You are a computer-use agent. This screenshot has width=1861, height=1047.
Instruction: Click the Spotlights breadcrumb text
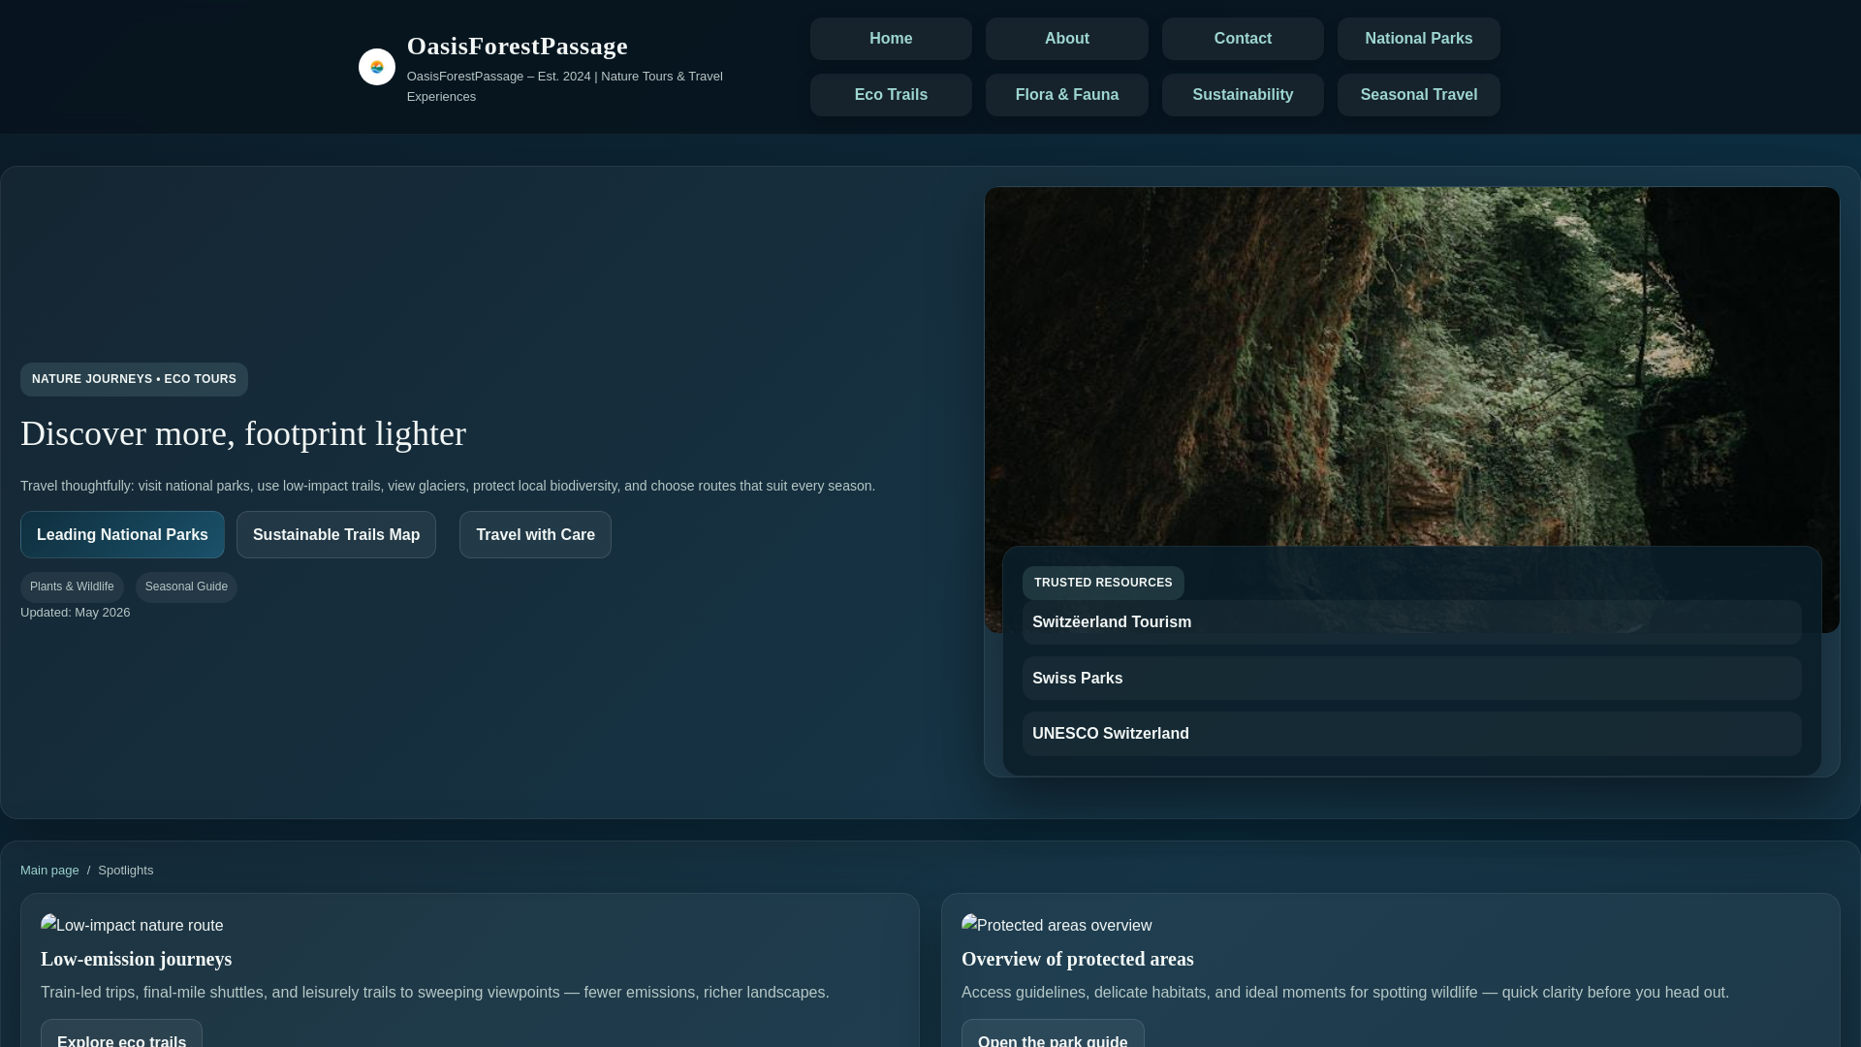(125, 871)
